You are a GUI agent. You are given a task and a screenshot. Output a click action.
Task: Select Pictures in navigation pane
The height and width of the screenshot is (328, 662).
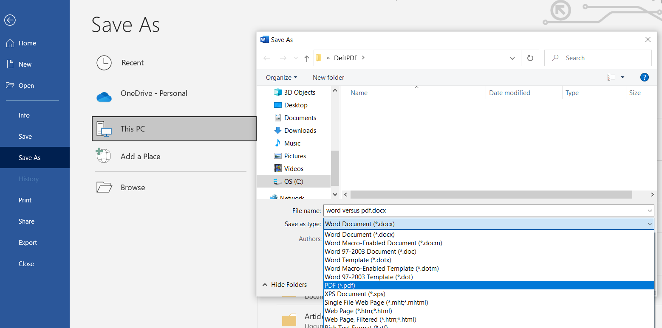pos(290,156)
